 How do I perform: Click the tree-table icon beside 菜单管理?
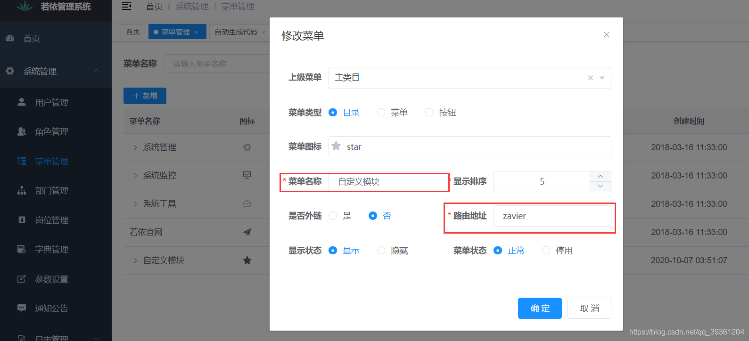(x=22, y=161)
